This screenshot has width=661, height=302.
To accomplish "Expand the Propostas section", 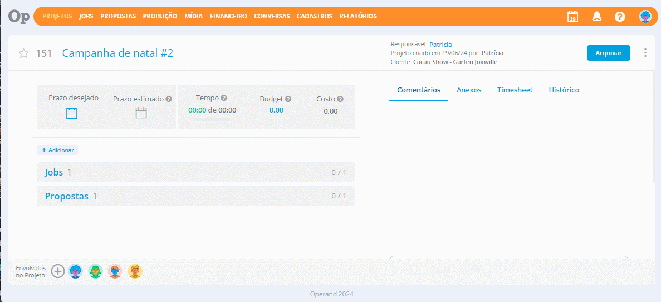I will (195, 196).
